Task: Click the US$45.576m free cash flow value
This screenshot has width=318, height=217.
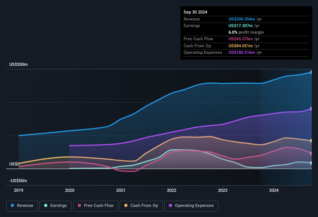Action: coord(241,39)
